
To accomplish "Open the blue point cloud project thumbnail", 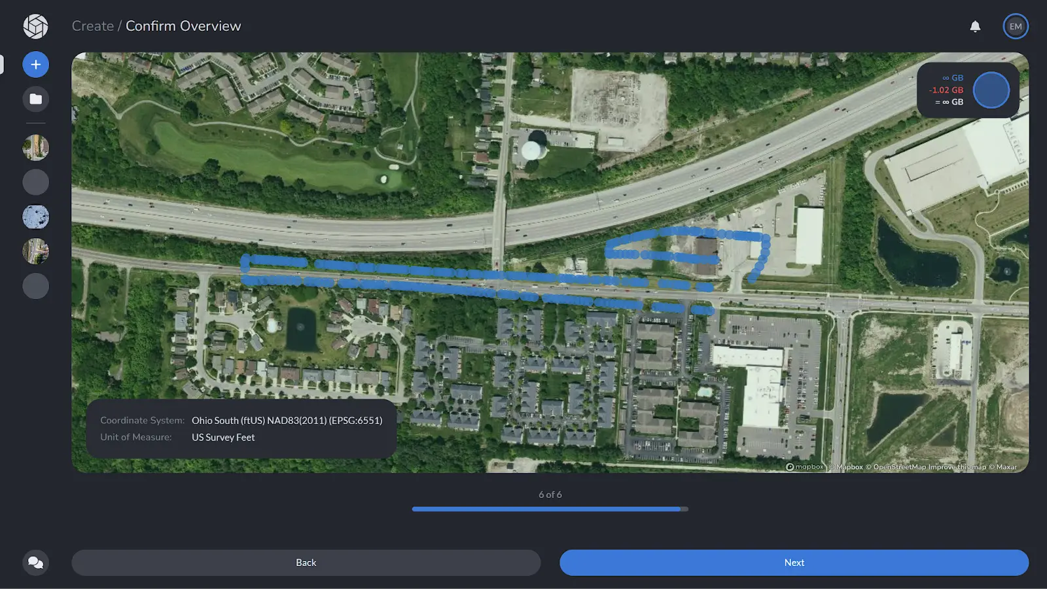I will pos(35,217).
